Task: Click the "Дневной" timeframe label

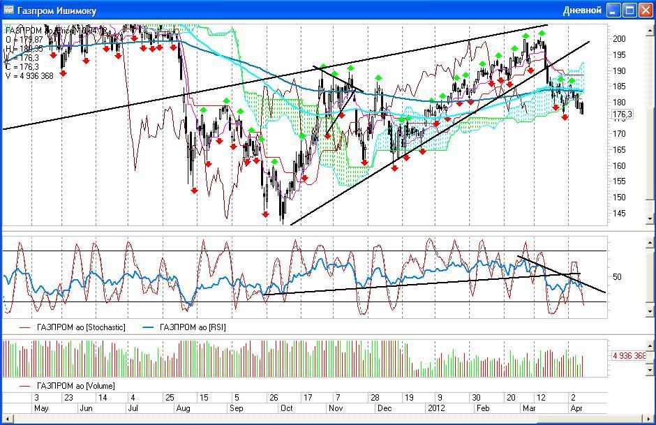Action: click(582, 10)
